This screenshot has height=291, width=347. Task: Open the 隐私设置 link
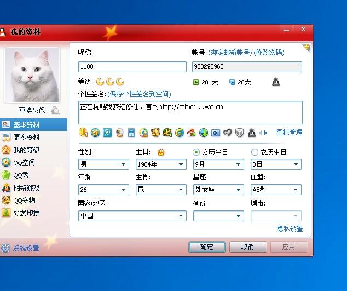pyautogui.click(x=290, y=229)
